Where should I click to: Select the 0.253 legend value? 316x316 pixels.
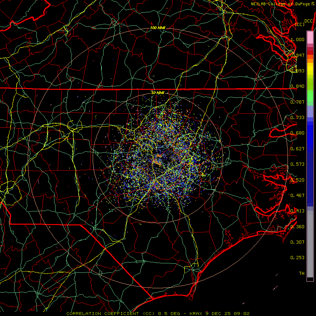pyautogui.click(x=297, y=258)
